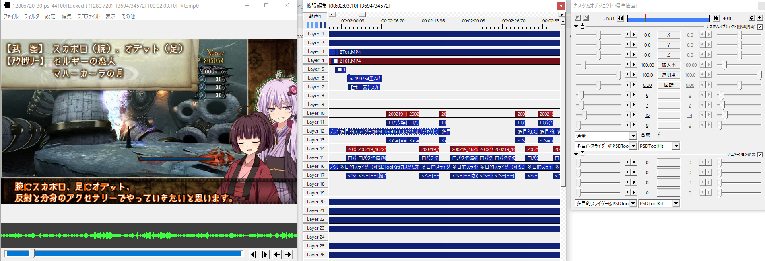Screen dimensions: 765x261
Task: Open the 設定 menu
Action: [50, 16]
